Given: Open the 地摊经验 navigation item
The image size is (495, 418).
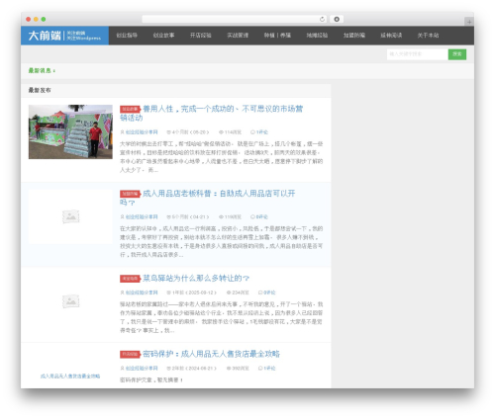Looking at the screenshot, I should click(317, 36).
